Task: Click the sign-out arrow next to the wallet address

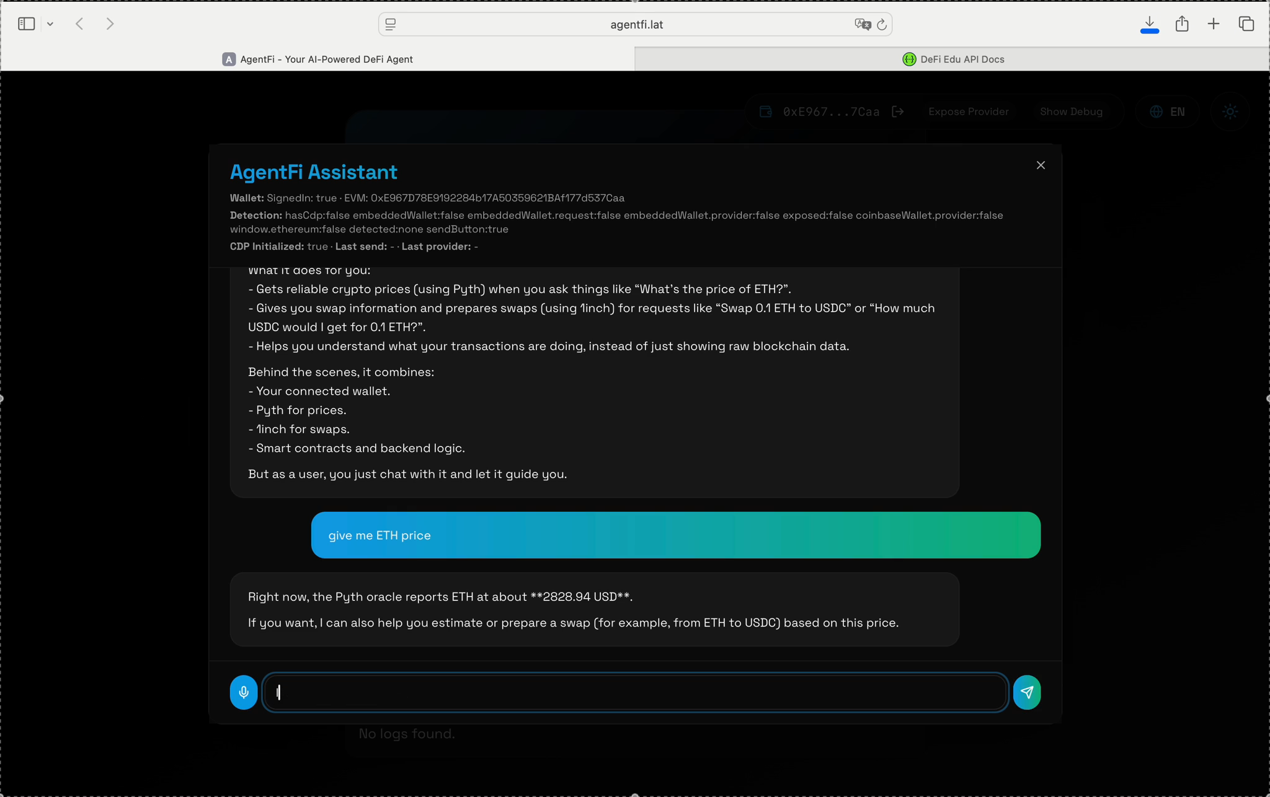Action: coord(897,112)
